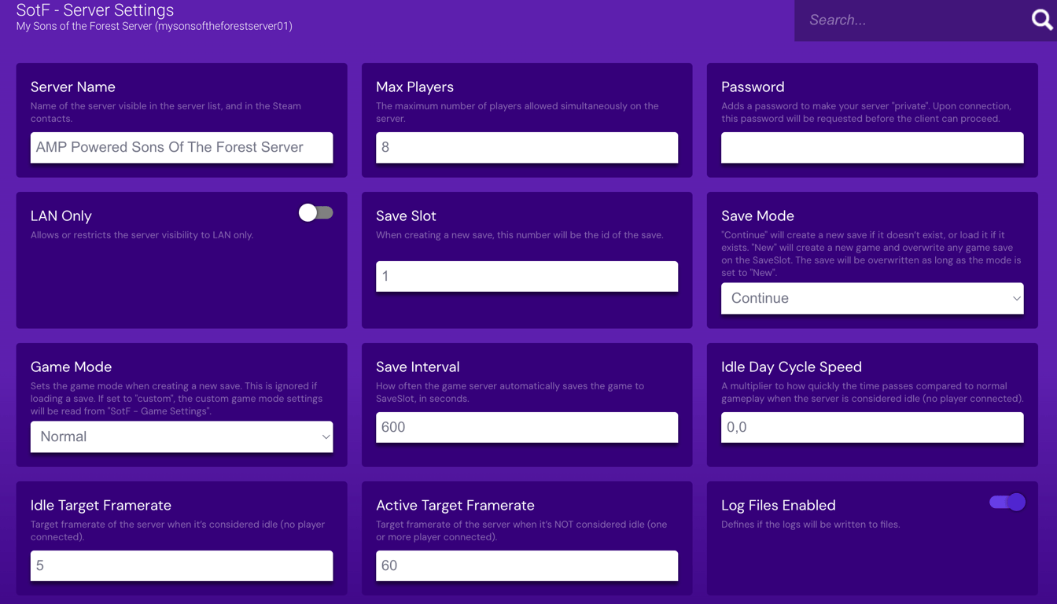Open the Save Mode dropdown

click(872, 298)
